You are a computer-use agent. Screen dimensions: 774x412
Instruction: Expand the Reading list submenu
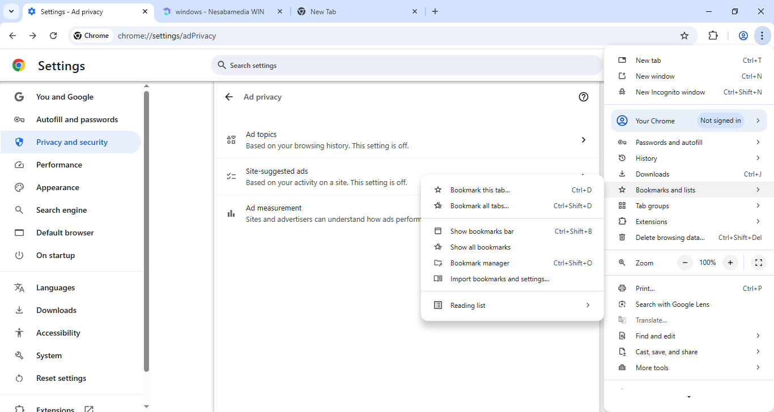(512, 306)
